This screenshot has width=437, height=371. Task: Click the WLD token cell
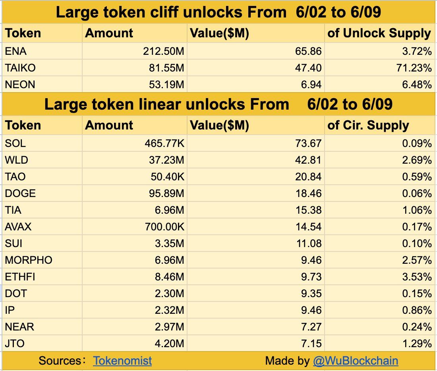43,160
